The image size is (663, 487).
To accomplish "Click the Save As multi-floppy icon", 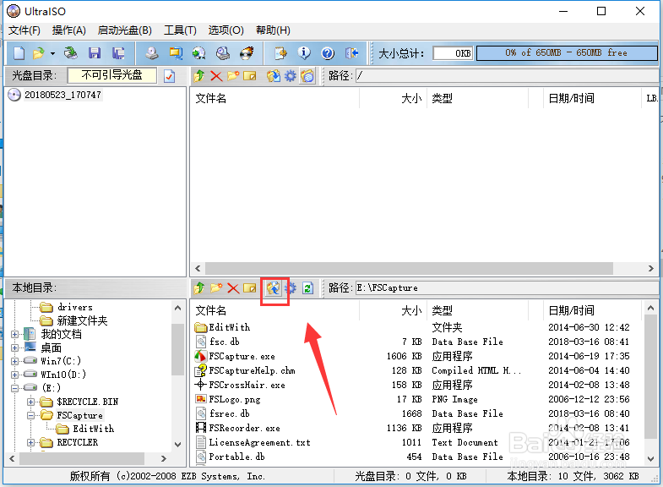I will pos(118,53).
